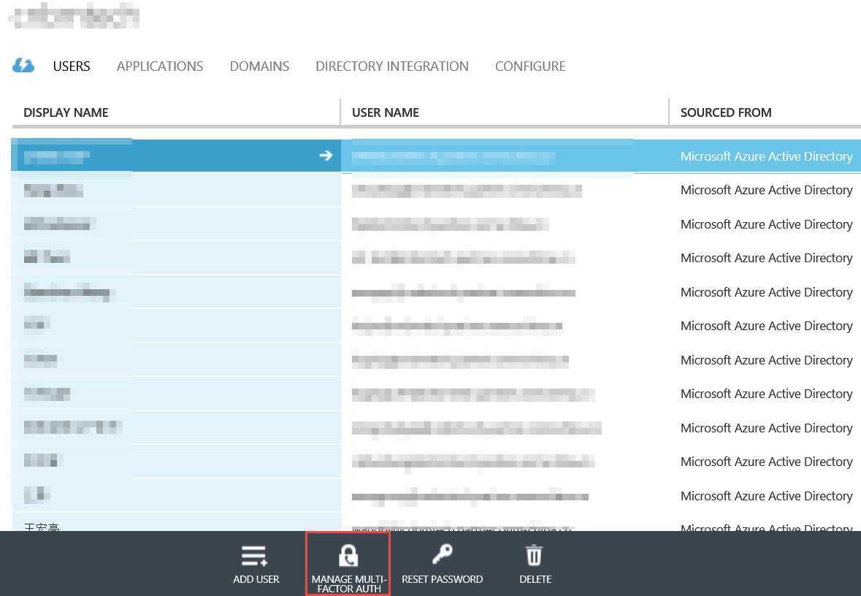Open the Users tab
This screenshot has height=596, width=861.
(x=72, y=66)
